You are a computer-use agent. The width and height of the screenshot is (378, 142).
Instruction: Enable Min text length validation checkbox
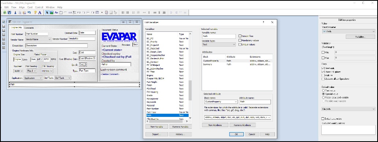[x=323, y=52]
